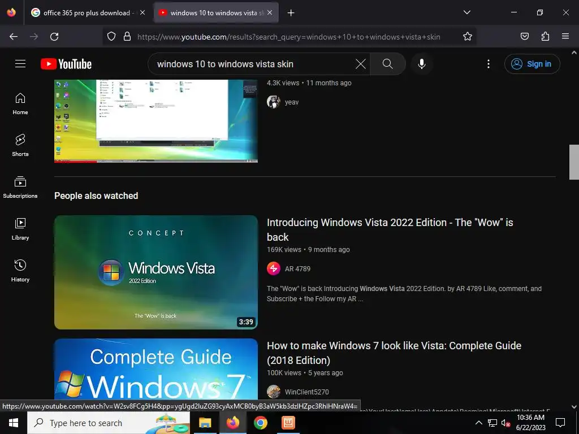This screenshot has height=434, width=579.
Task: Open yeav video thumbnail
Action: 156,121
